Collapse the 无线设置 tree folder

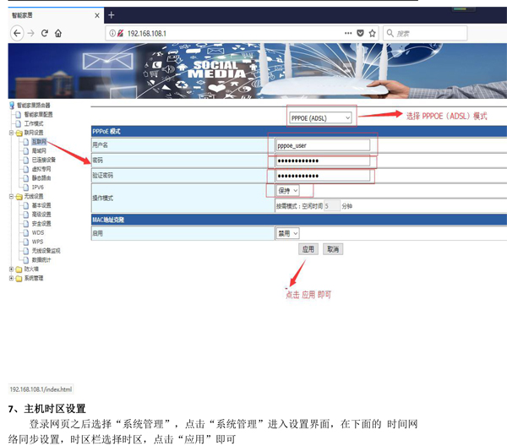11,196
